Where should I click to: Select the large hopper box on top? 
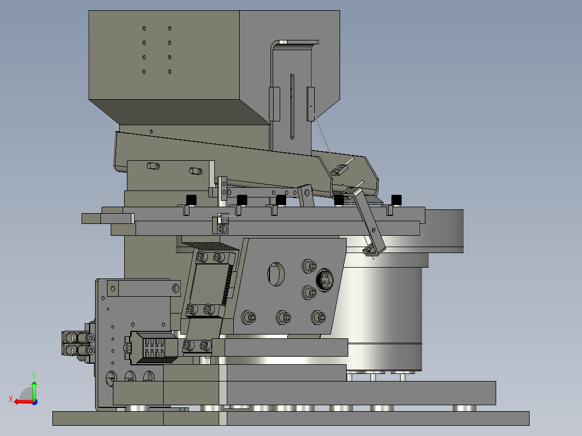(x=214, y=67)
